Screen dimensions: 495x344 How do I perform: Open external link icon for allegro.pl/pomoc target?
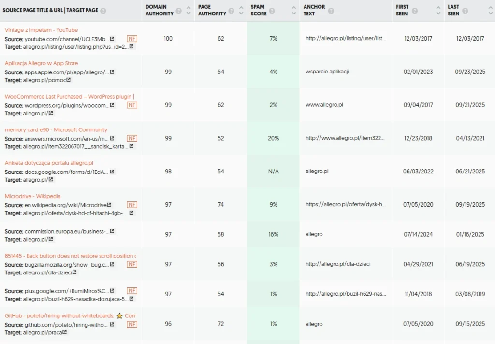(x=69, y=80)
